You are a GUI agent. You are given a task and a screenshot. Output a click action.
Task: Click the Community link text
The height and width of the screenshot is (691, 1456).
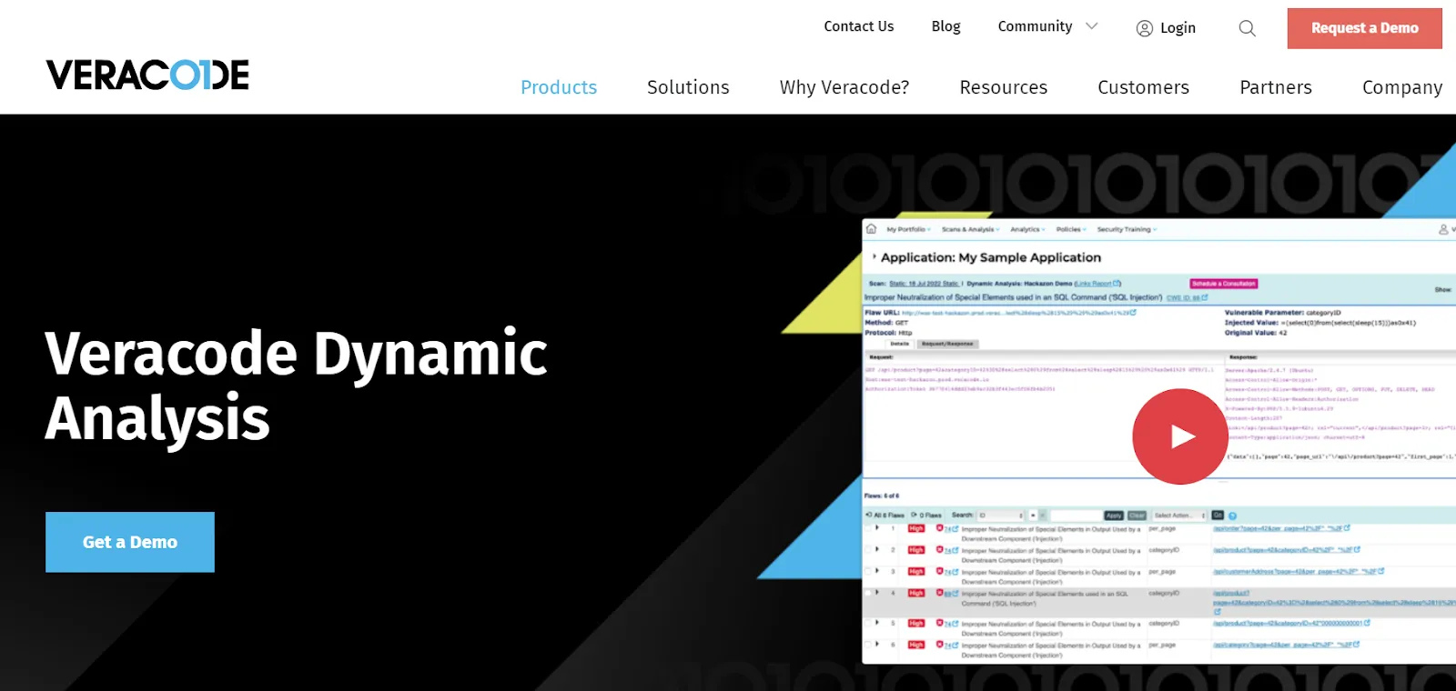(1035, 26)
